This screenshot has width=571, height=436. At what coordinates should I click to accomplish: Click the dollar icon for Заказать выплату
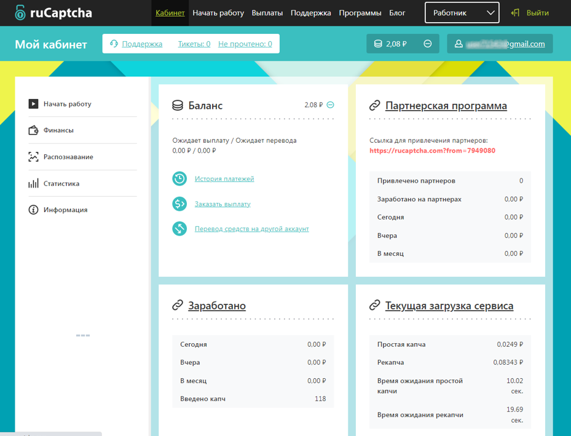(179, 204)
